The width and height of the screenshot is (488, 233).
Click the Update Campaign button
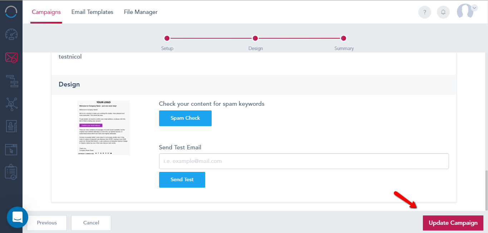pyautogui.click(x=453, y=223)
